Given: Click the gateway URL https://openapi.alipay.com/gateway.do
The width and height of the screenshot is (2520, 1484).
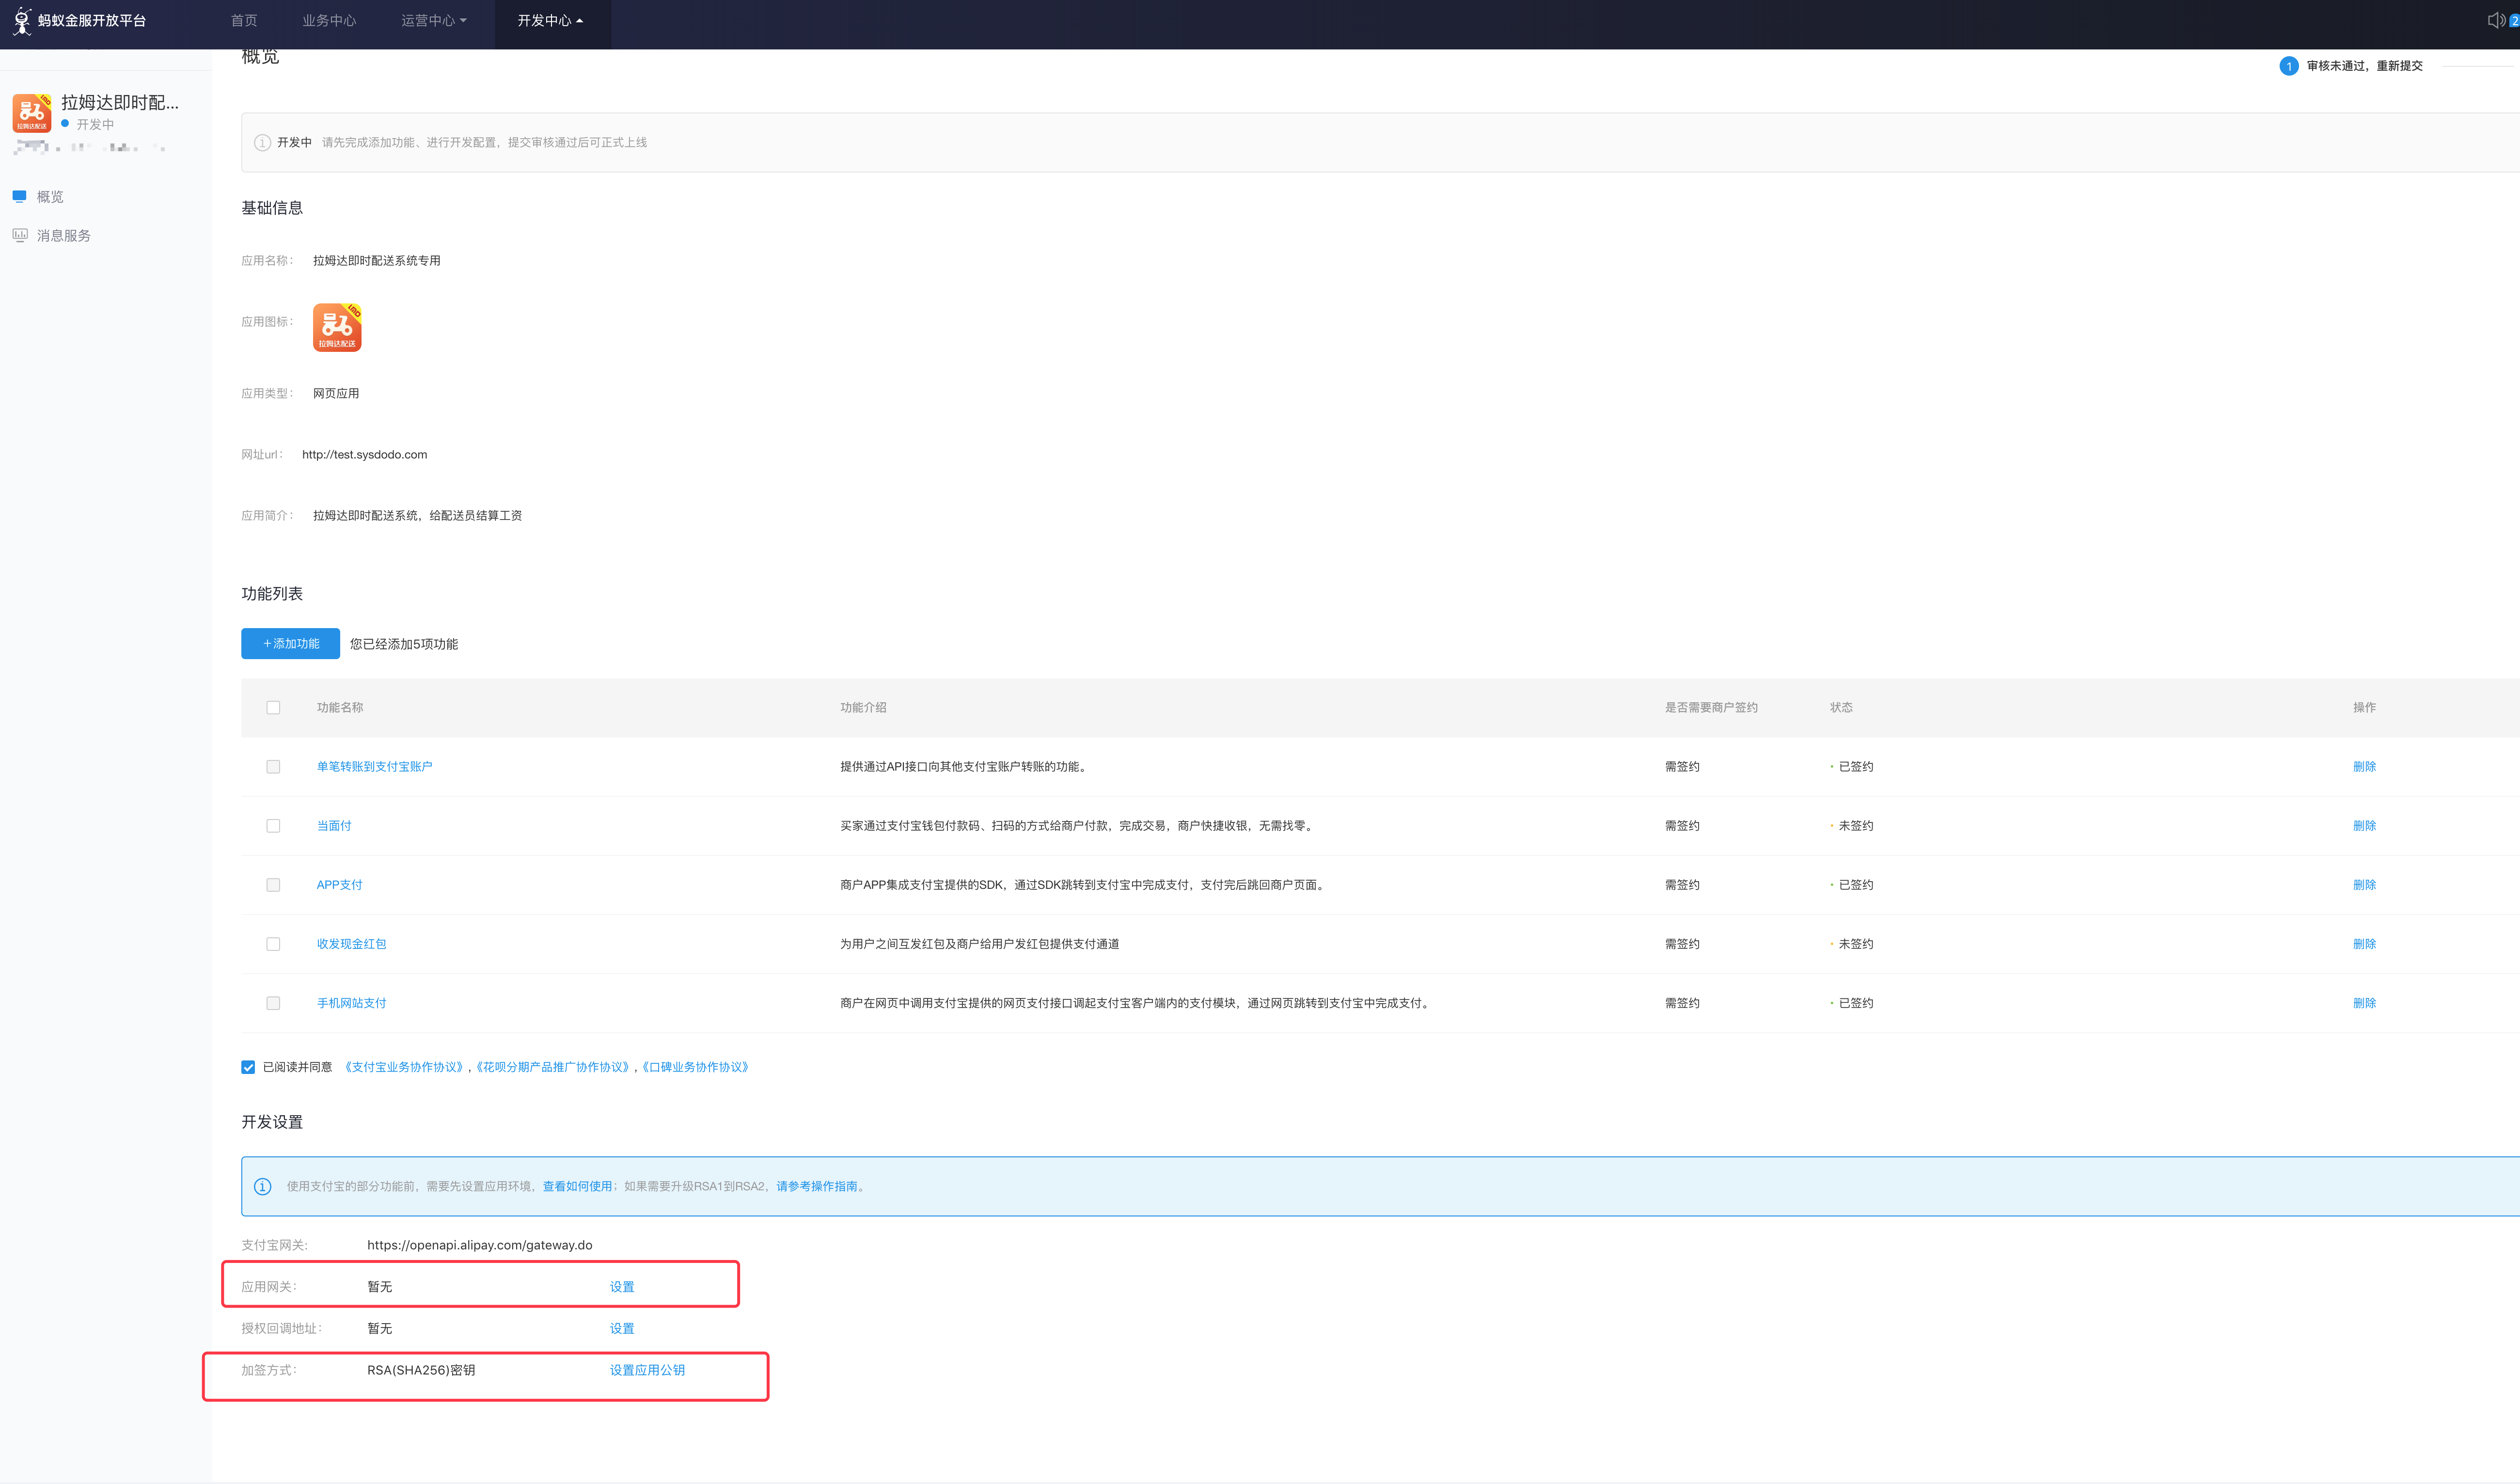Looking at the screenshot, I should click(x=480, y=1245).
